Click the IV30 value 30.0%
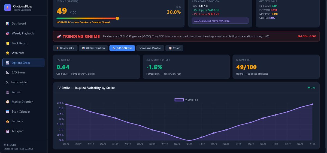 [174, 12]
